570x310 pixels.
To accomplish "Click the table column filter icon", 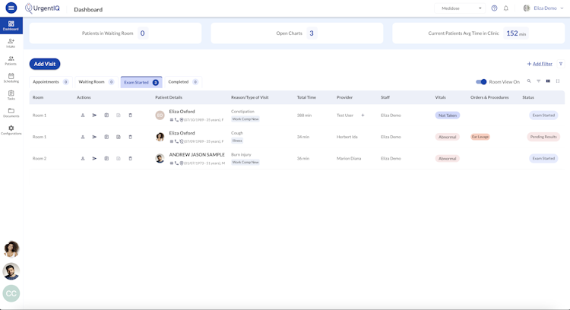I will (538, 81).
